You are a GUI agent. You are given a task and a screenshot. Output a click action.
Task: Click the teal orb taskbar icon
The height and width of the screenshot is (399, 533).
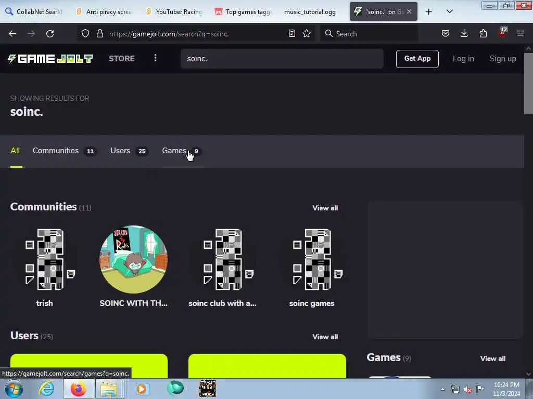pos(175,388)
